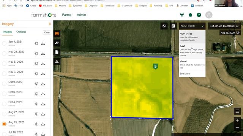Screen dimensions: 243x136
Task: Download the Nov 5, 2020 image
Action: click(43, 63)
